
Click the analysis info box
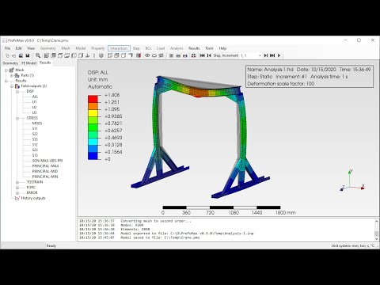pos(310,77)
